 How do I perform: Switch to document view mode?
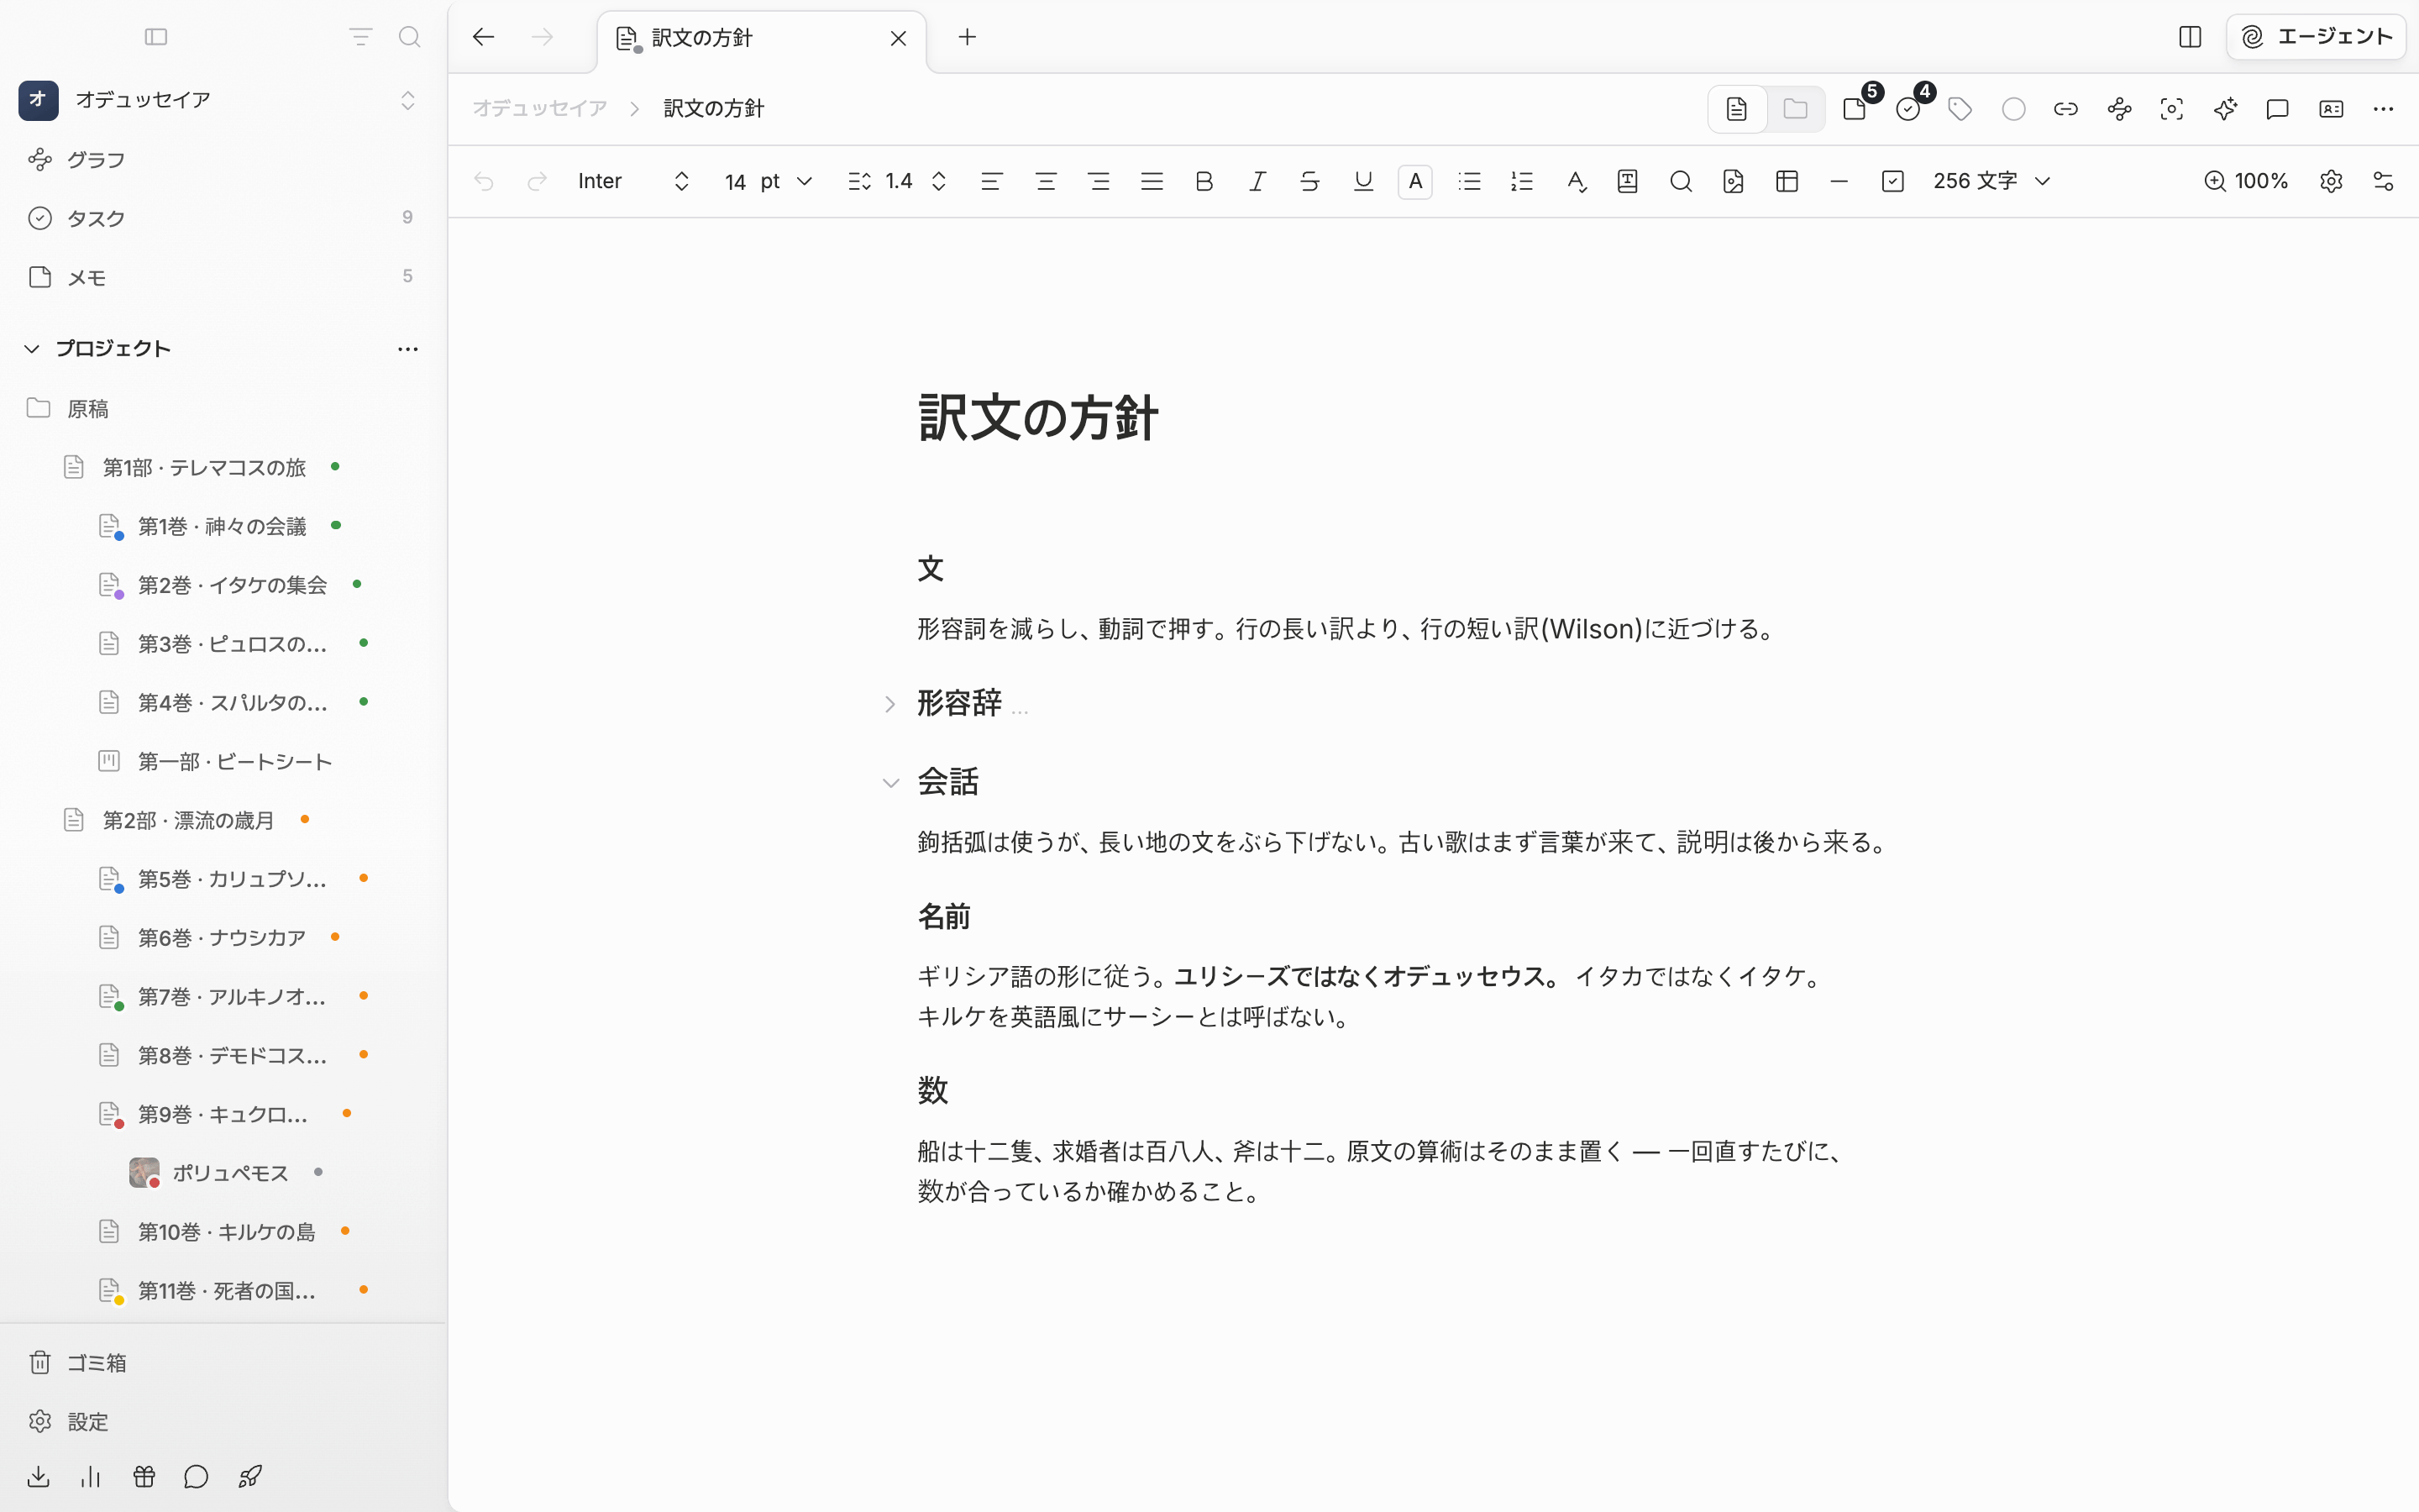1737,109
